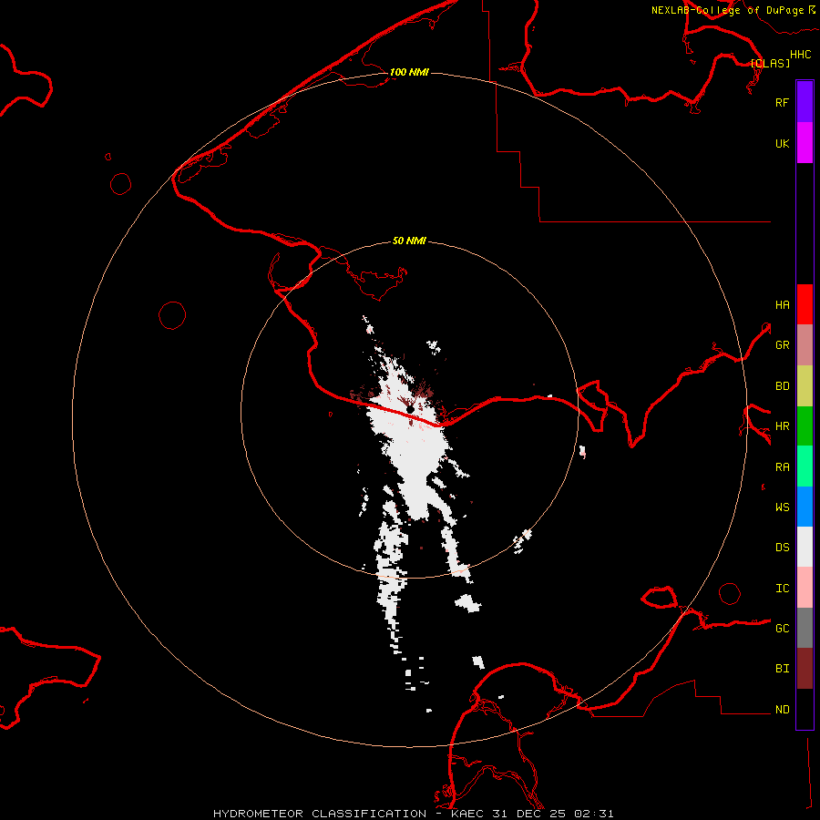Click the ND legend label
This screenshot has height=820, width=820.
point(782,710)
